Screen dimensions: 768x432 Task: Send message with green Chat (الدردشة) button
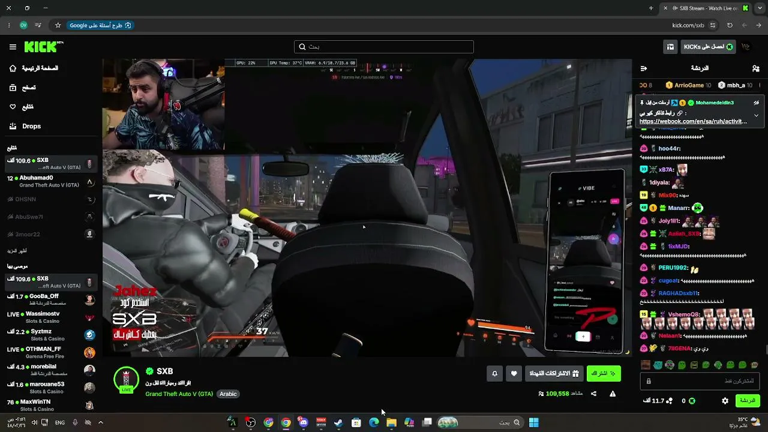[747, 401]
